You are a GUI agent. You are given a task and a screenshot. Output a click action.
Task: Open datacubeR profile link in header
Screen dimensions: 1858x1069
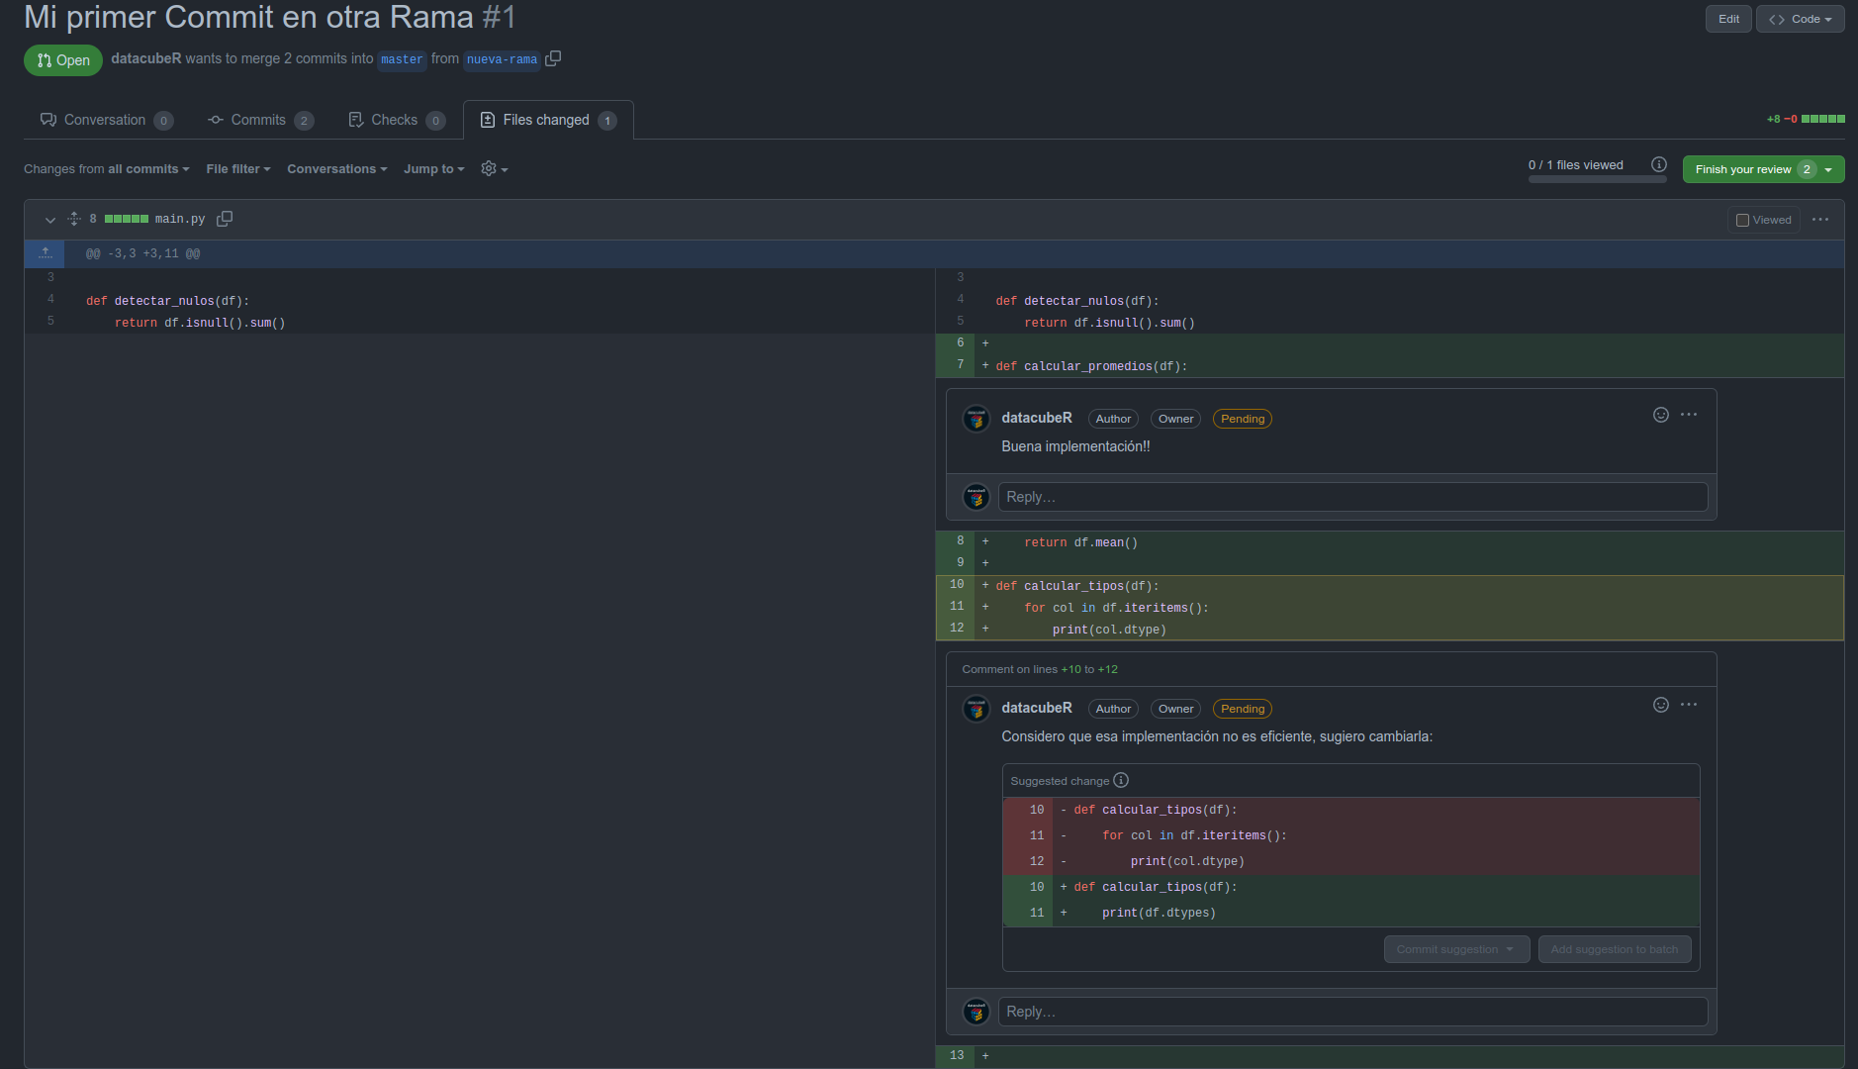[146, 58]
